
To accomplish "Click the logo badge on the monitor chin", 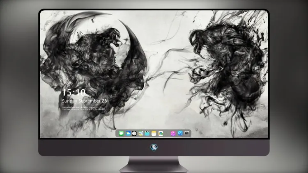I will coord(154,148).
